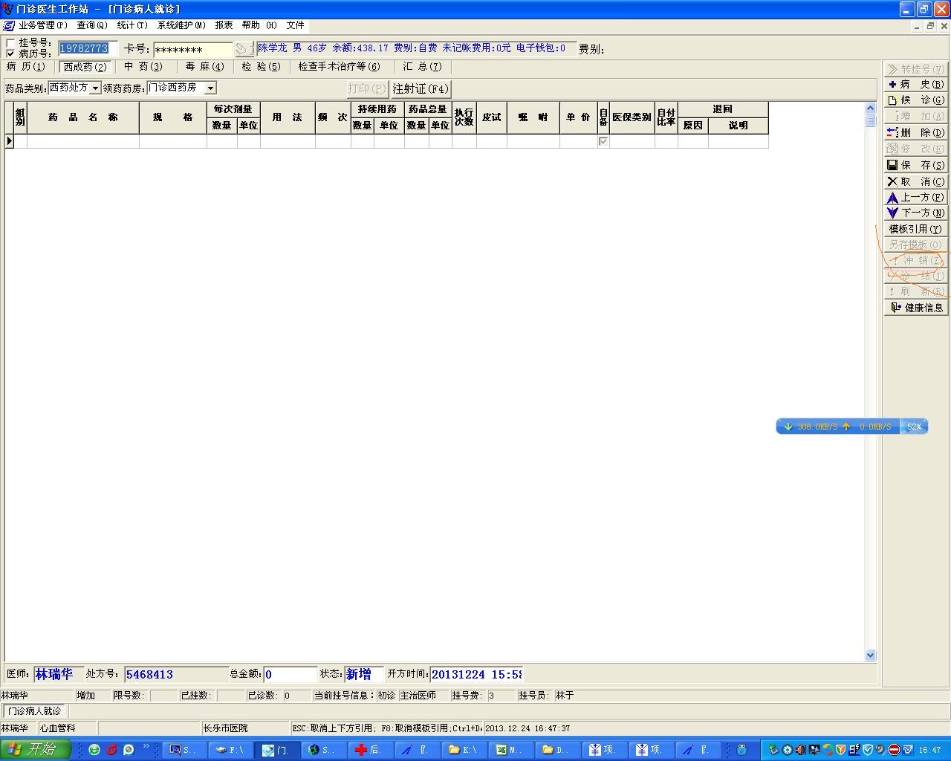Click the 卡号 card number field
The height and width of the screenshot is (761, 951).
point(194,50)
